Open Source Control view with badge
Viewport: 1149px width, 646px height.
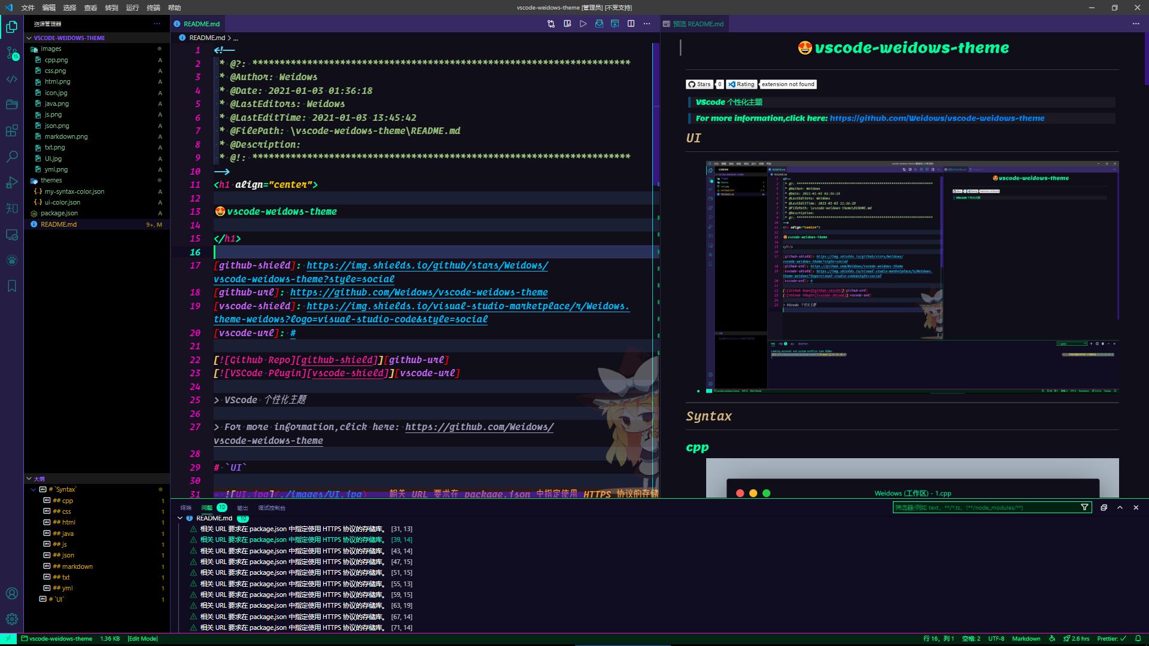coord(11,53)
